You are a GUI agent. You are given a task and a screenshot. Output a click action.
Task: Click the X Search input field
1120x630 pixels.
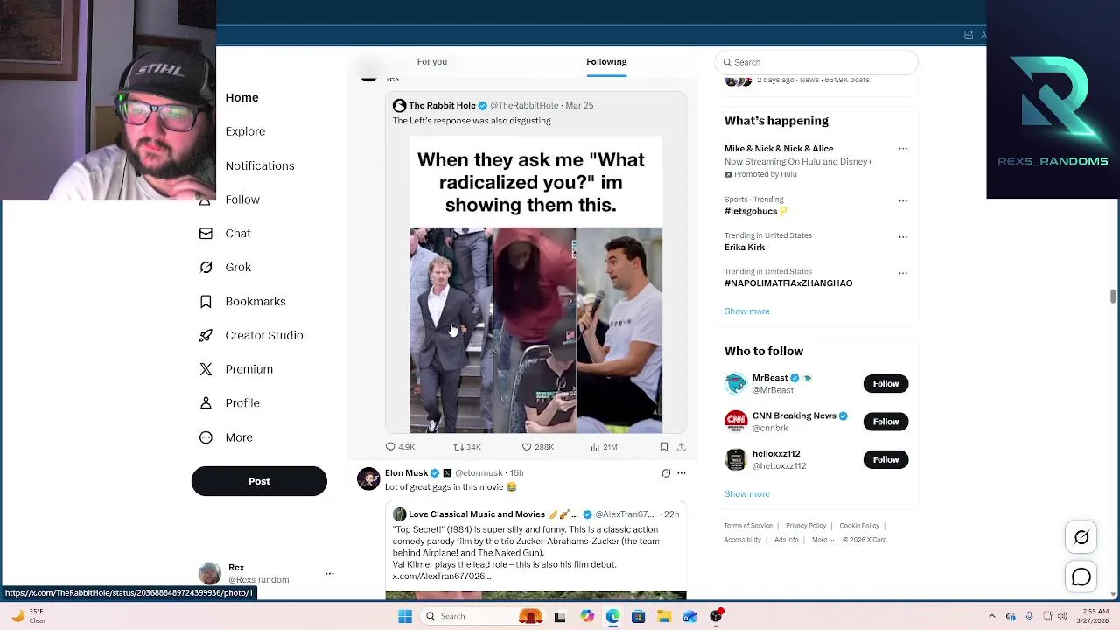(816, 62)
